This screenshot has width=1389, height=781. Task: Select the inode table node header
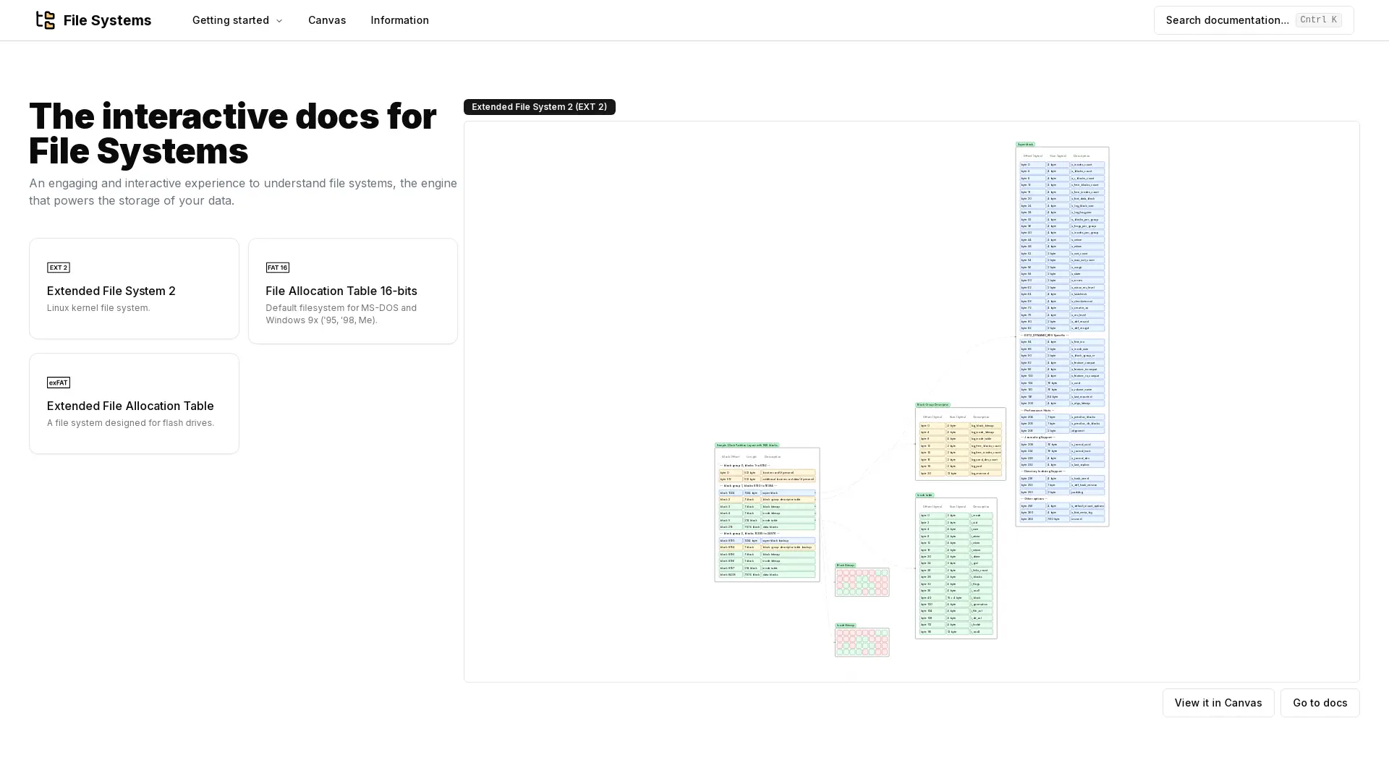pos(923,495)
